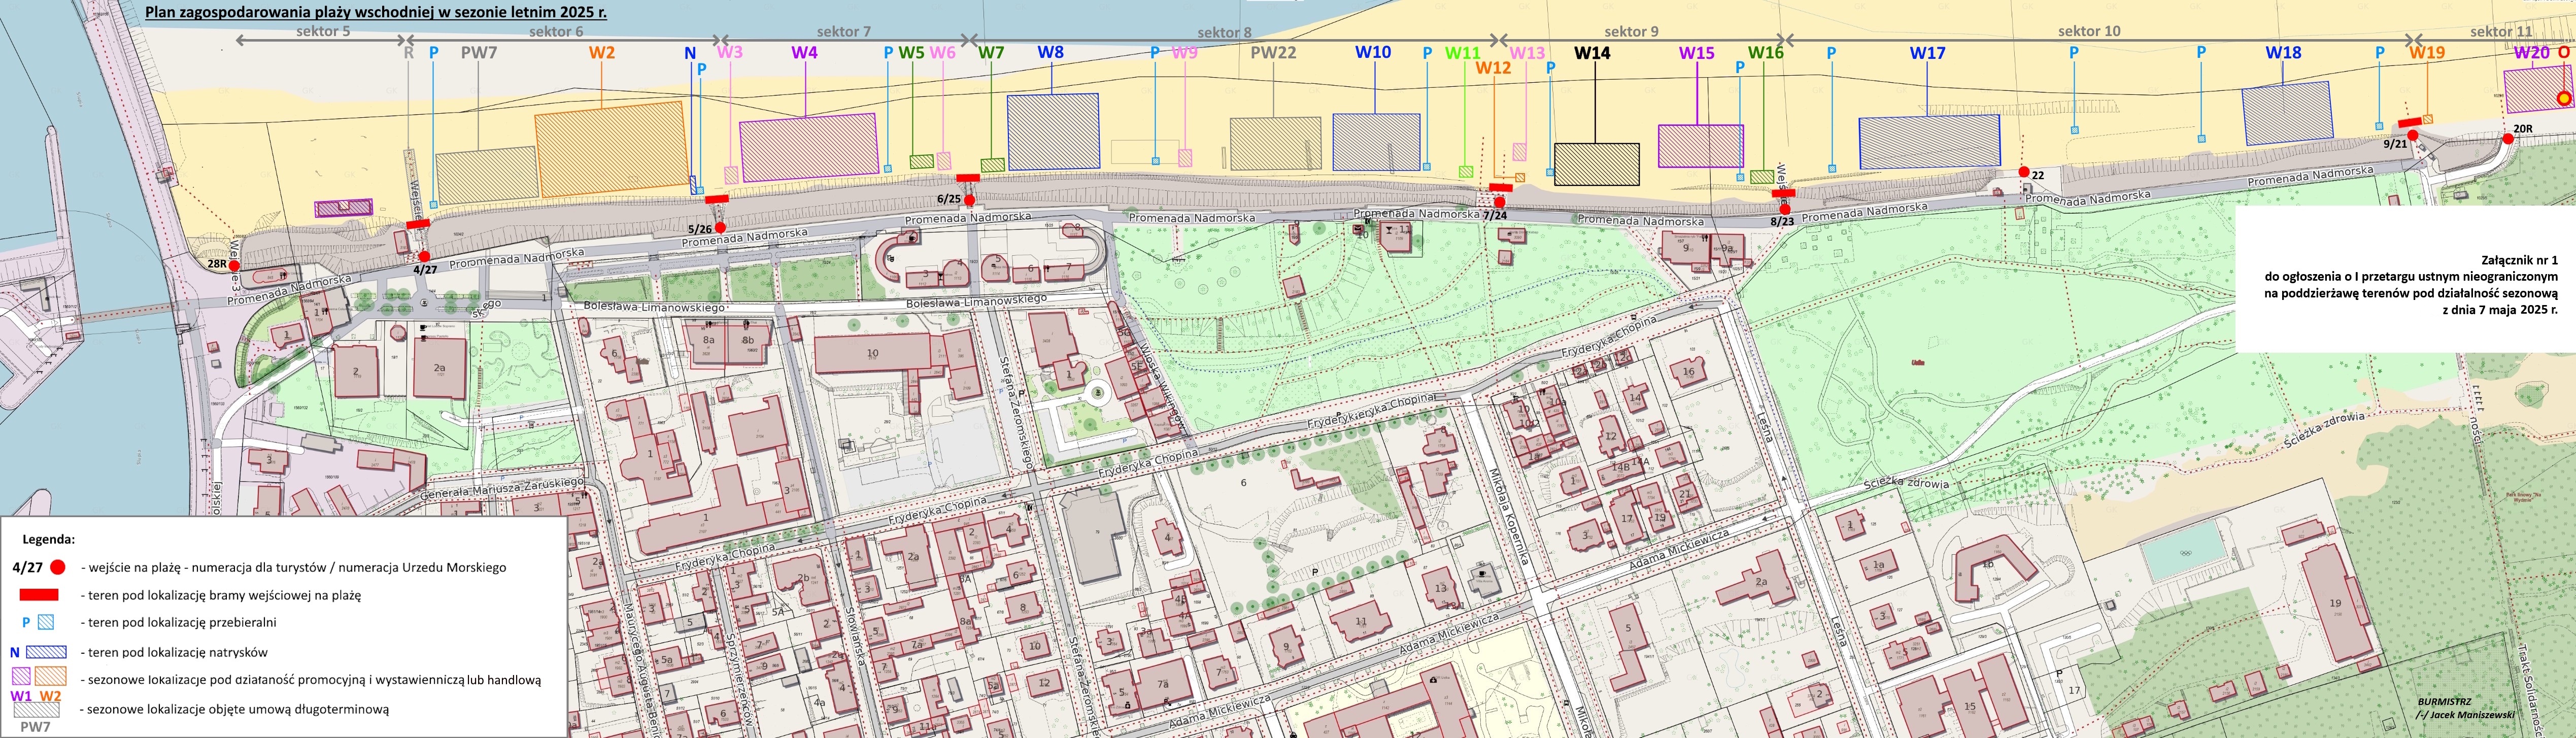Click the blue W8 label
The width and height of the screenshot is (2576, 738).
coord(1050,52)
